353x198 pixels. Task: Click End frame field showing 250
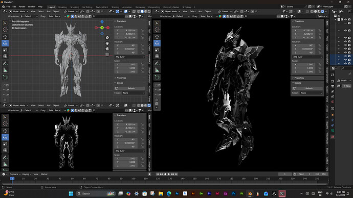pyautogui.click(x=321, y=174)
